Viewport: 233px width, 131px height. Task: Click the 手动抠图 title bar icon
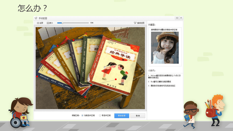pos(36,18)
